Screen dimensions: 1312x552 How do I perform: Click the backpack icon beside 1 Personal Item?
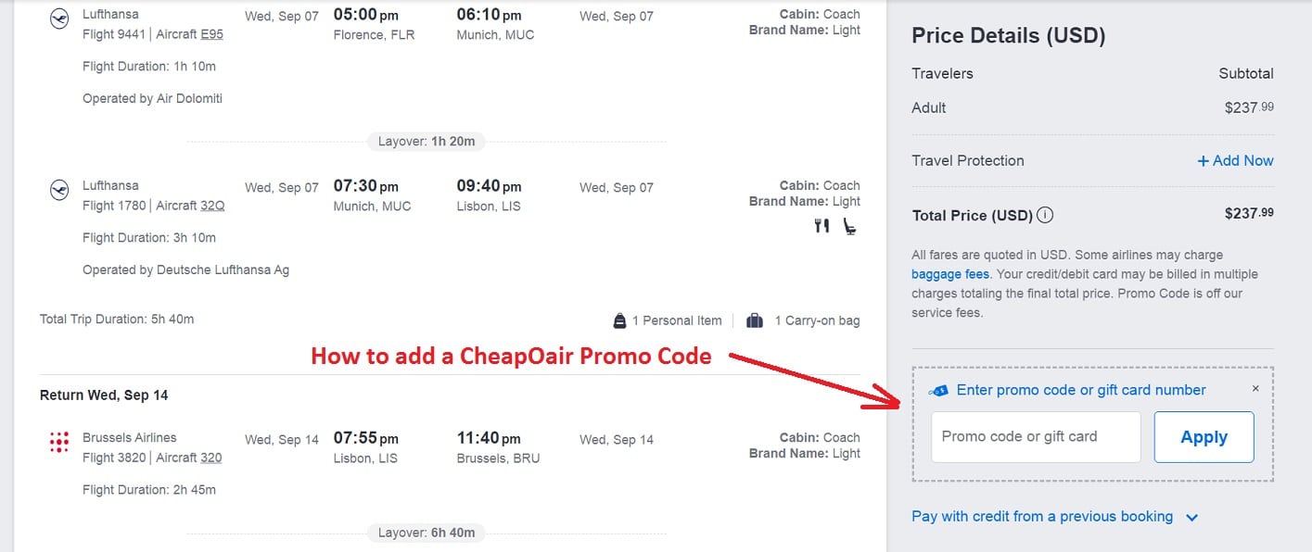618,320
